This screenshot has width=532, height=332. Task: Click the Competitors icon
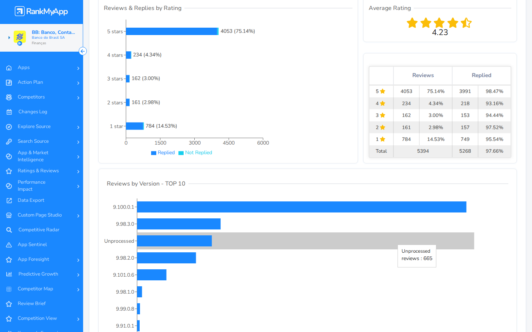pos(9,97)
